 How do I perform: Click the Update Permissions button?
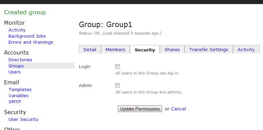(x=140, y=109)
